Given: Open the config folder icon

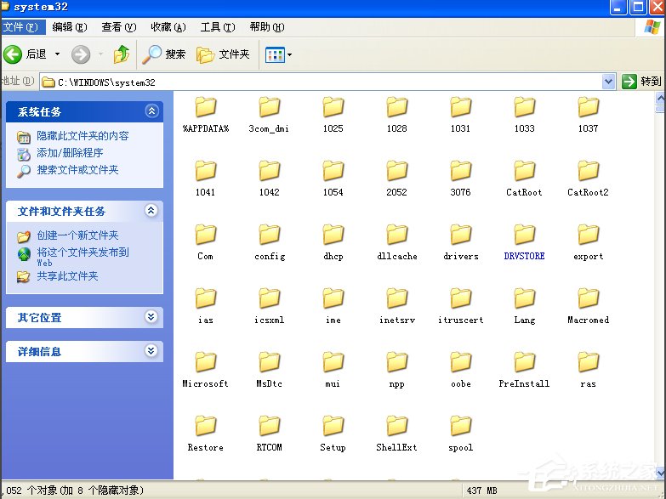Looking at the screenshot, I should click(270, 235).
